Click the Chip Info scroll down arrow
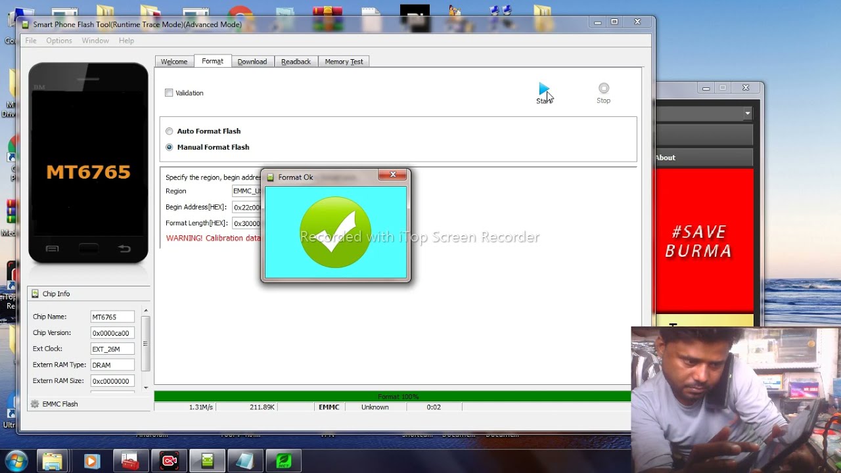 coord(146,388)
